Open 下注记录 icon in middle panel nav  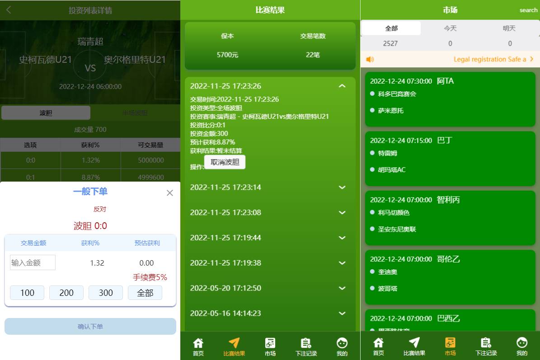pos(306,347)
